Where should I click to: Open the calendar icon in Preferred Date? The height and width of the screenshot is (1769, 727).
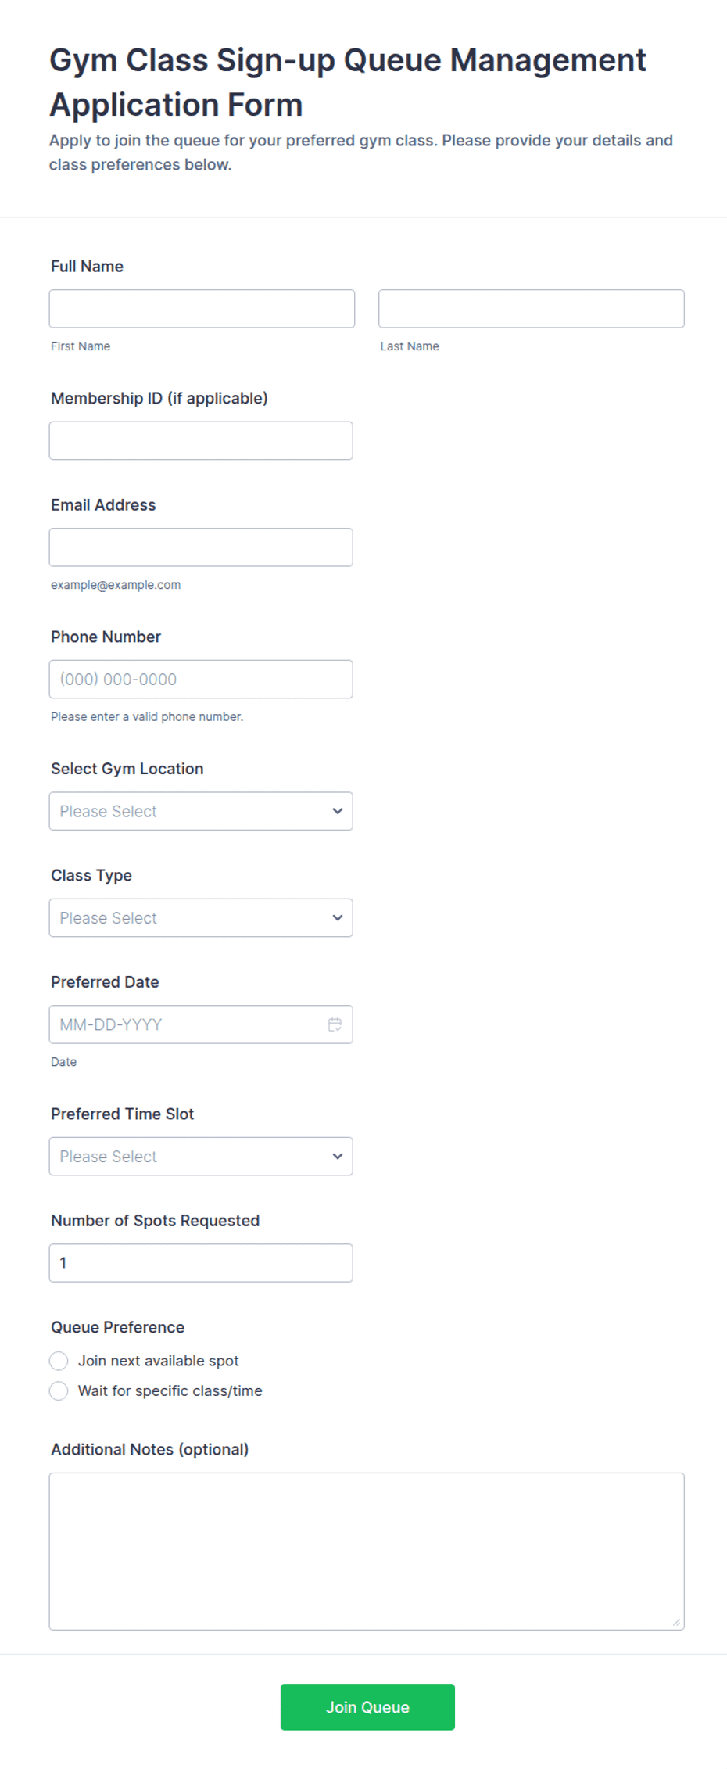click(335, 1024)
